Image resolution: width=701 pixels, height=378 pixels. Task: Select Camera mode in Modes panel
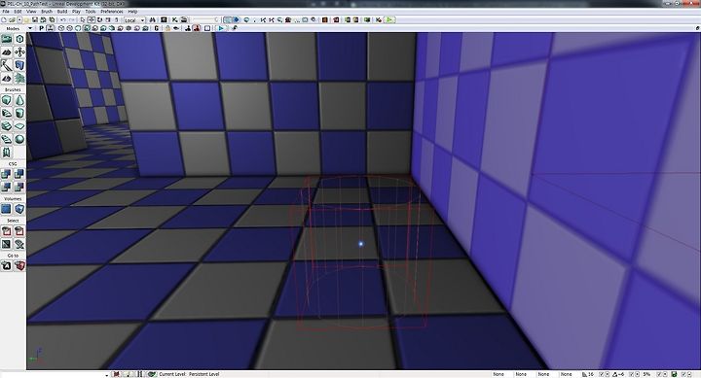point(6,39)
